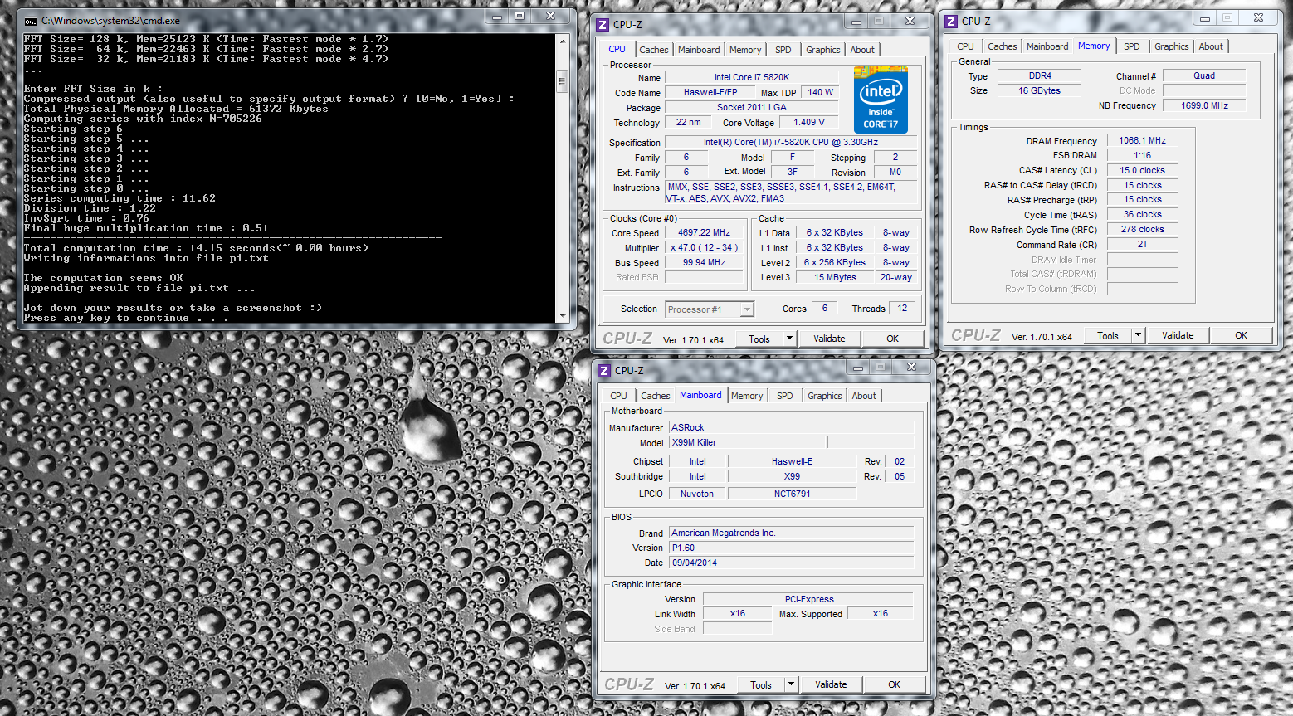The width and height of the screenshot is (1293, 716).
Task: Click the Multiplier value x 47.0
Action: (x=704, y=248)
